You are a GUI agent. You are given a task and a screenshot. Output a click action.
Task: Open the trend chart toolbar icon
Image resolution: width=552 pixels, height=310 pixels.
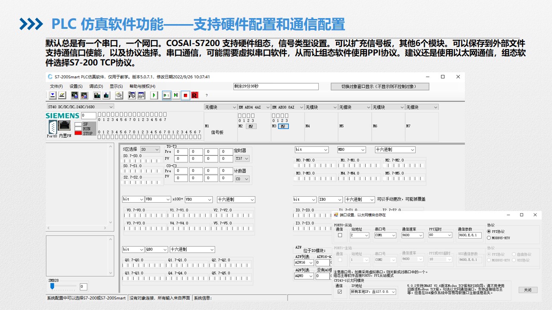pos(141,95)
